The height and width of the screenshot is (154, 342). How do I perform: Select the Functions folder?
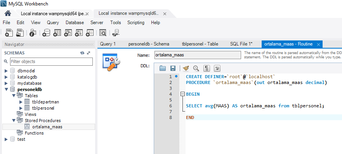pos(34,133)
